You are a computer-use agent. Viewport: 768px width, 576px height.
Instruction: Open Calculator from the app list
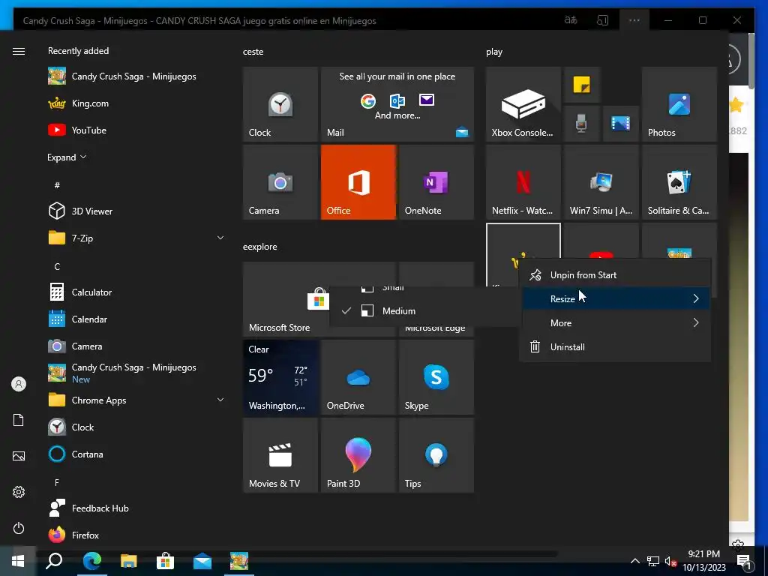(x=135, y=292)
